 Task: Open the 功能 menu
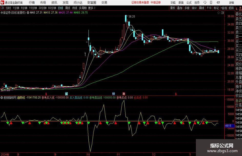173,3
